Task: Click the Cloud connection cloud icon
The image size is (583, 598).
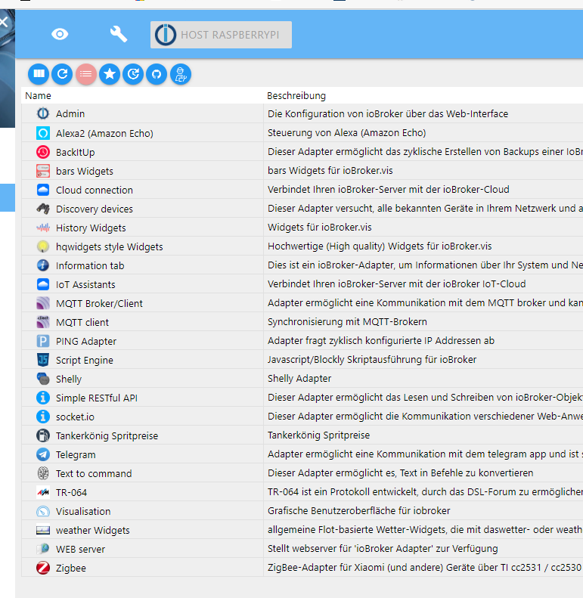Action: (x=43, y=190)
